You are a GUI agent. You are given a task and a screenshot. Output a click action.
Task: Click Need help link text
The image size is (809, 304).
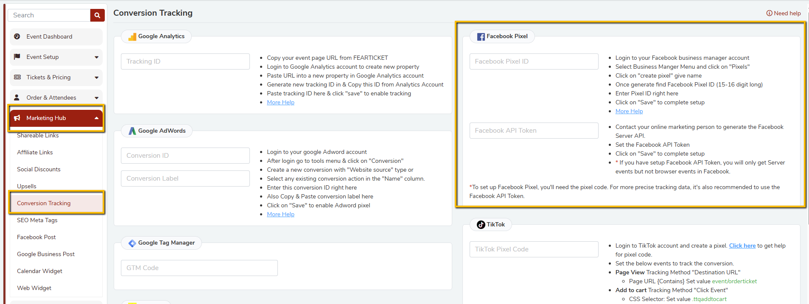coord(787,13)
